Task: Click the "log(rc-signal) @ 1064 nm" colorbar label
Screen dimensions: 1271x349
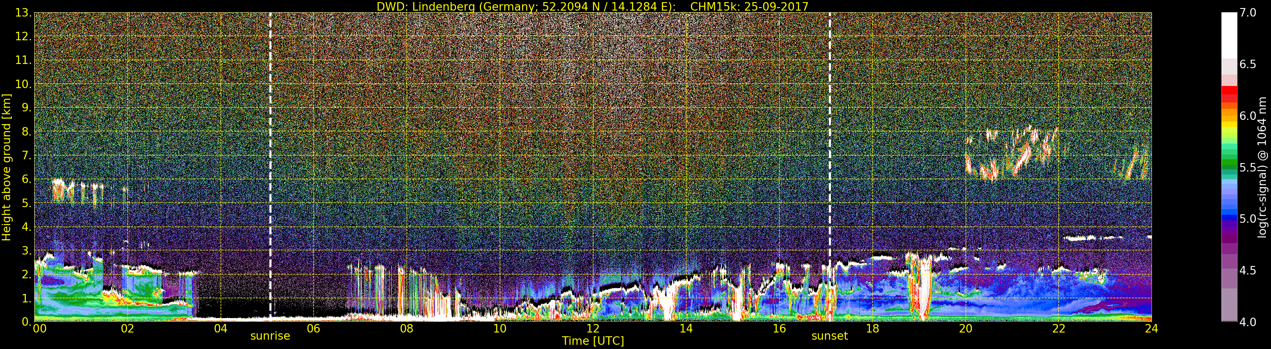Action: click(x=1263, y=167)
